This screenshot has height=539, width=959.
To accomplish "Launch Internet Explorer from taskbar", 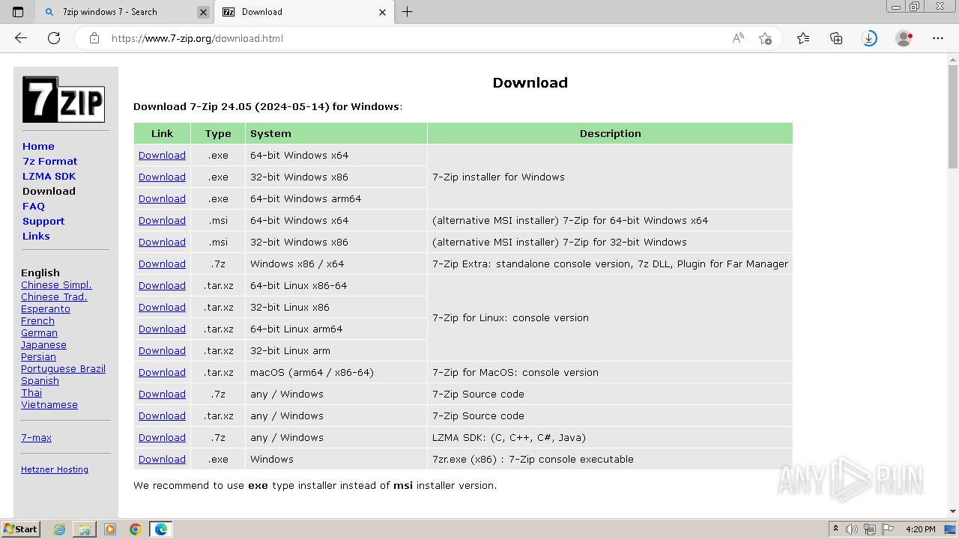I will [59, 529].
